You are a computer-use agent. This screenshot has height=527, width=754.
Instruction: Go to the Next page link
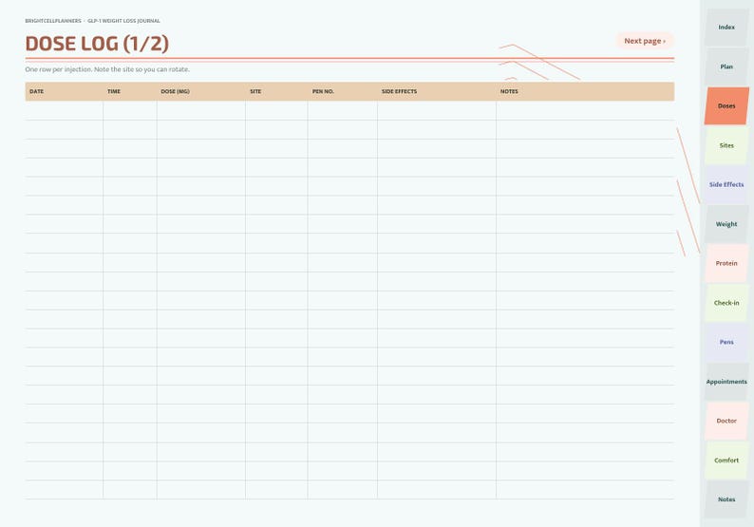(645, 41)
